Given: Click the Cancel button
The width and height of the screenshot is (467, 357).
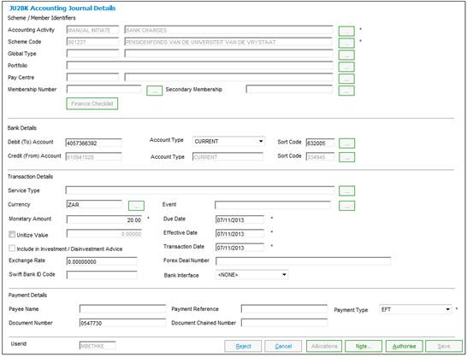Looking at the screenshot, I should point(283,346).
